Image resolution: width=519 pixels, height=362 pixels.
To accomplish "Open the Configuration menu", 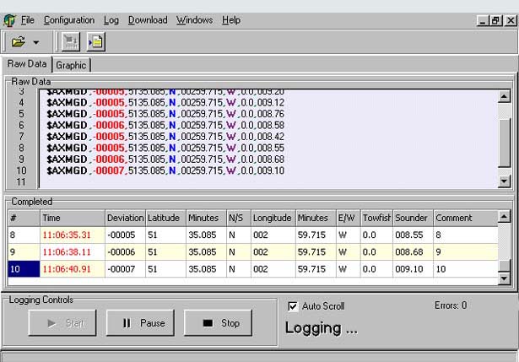I will (x=69, y=20).
